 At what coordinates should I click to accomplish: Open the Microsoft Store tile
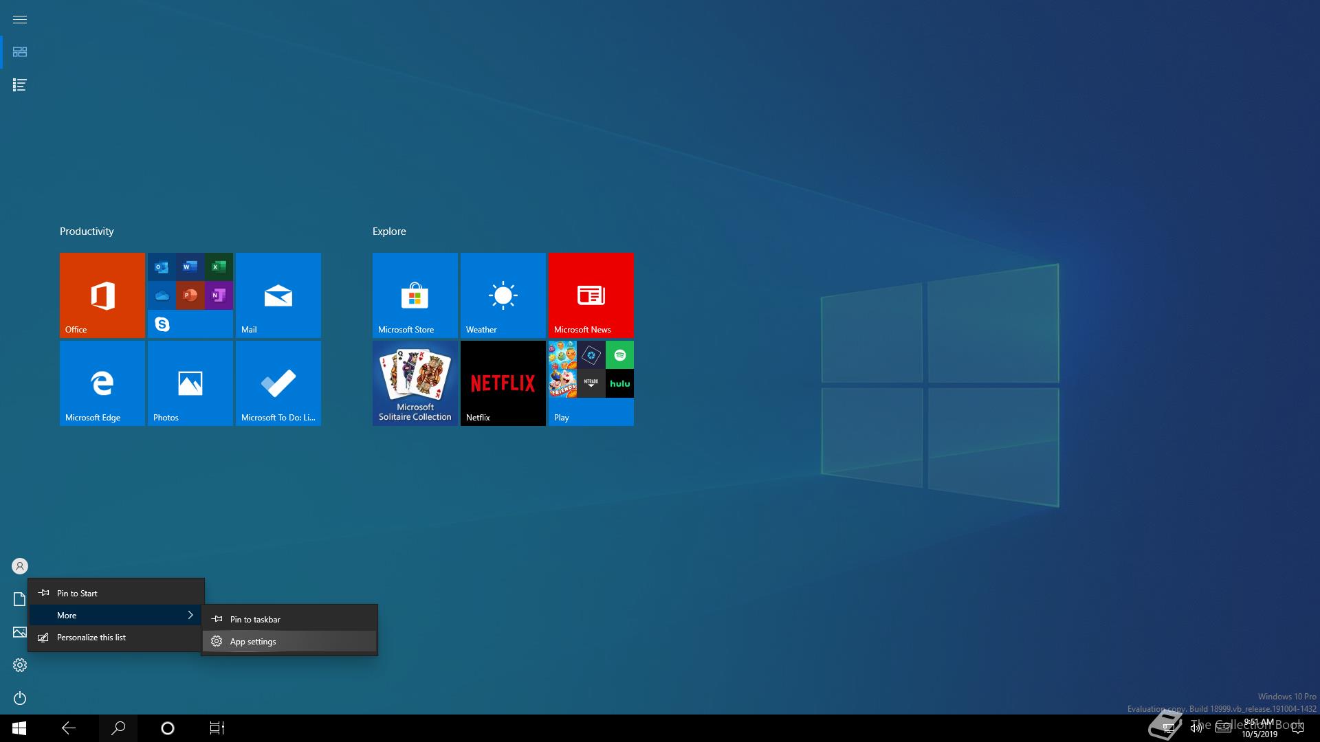click(x=415, y=295)
